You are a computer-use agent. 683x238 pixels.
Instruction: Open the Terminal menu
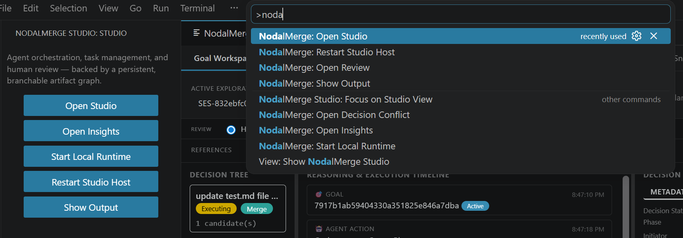pos(197,8)
